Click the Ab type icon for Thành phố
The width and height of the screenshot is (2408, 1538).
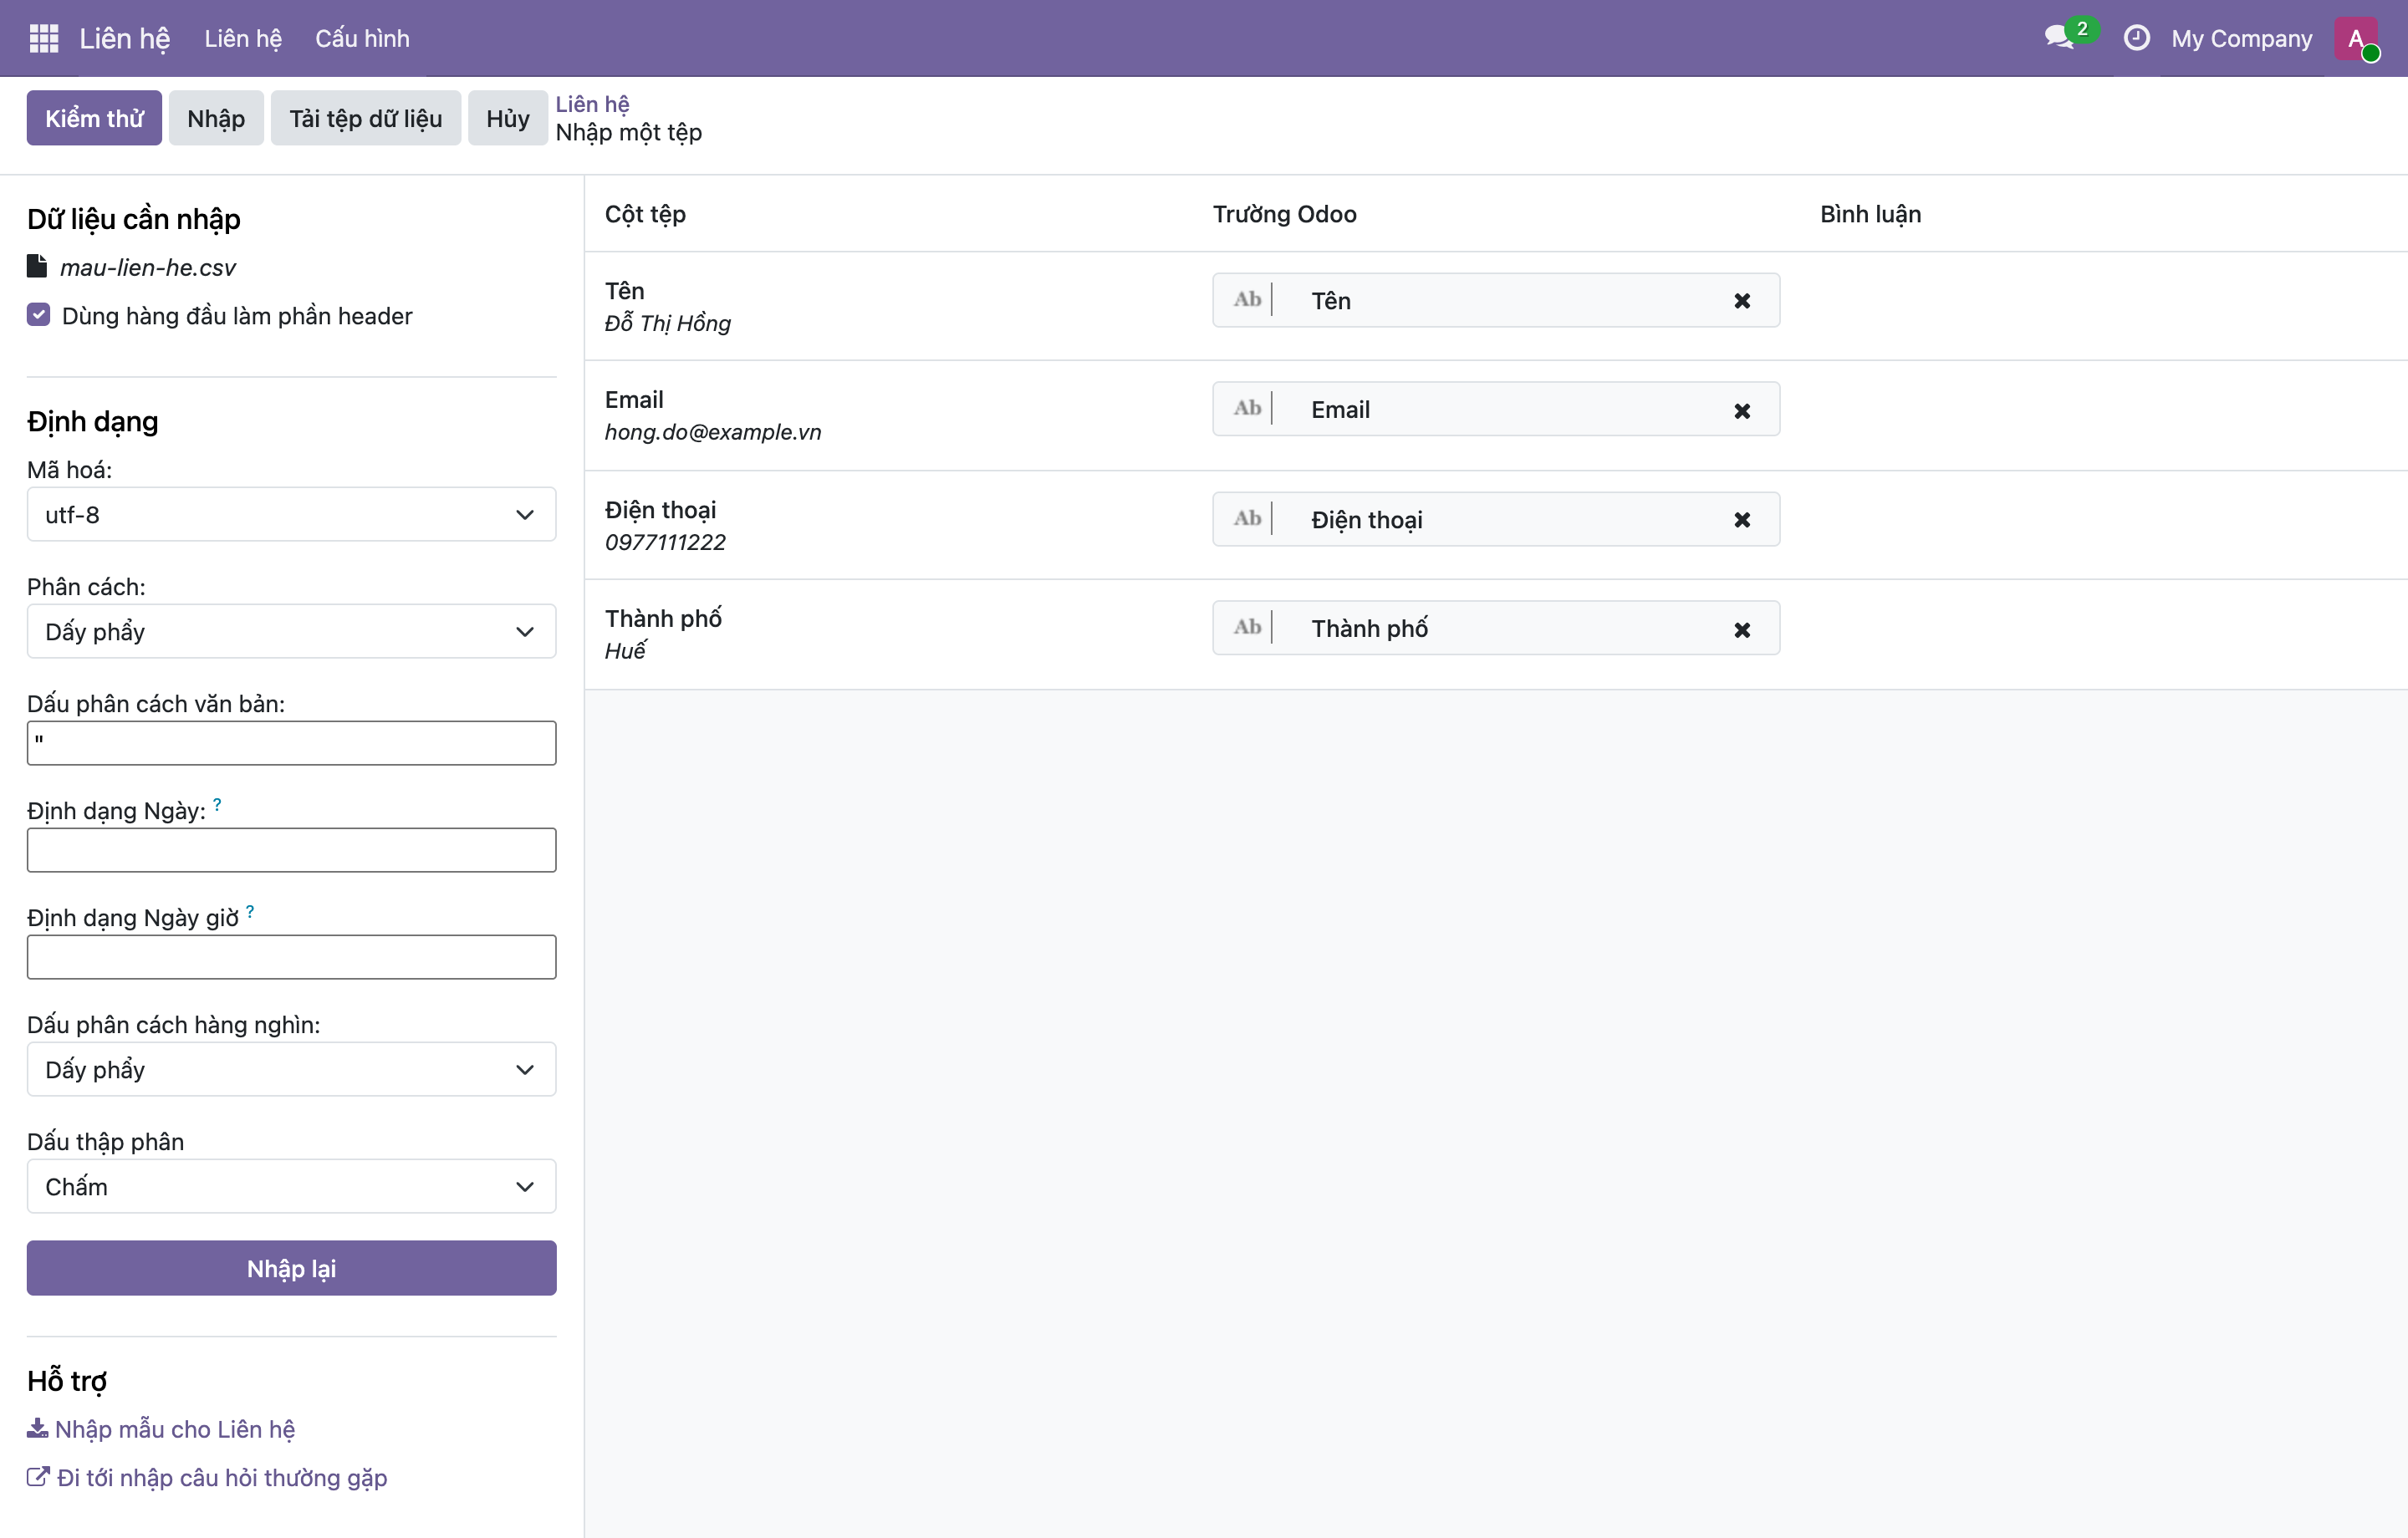1247,627
